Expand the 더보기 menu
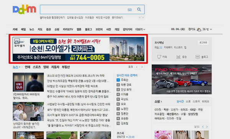The width and height of the screenshot is (230, 139). pos(140,29)
